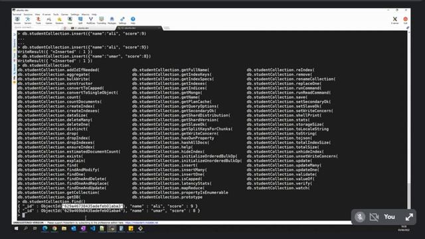Open the Windows Start button
The image size is (425, 239).
point(16,228)
